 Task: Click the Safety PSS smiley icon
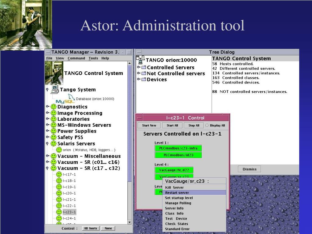click(53, 137)
